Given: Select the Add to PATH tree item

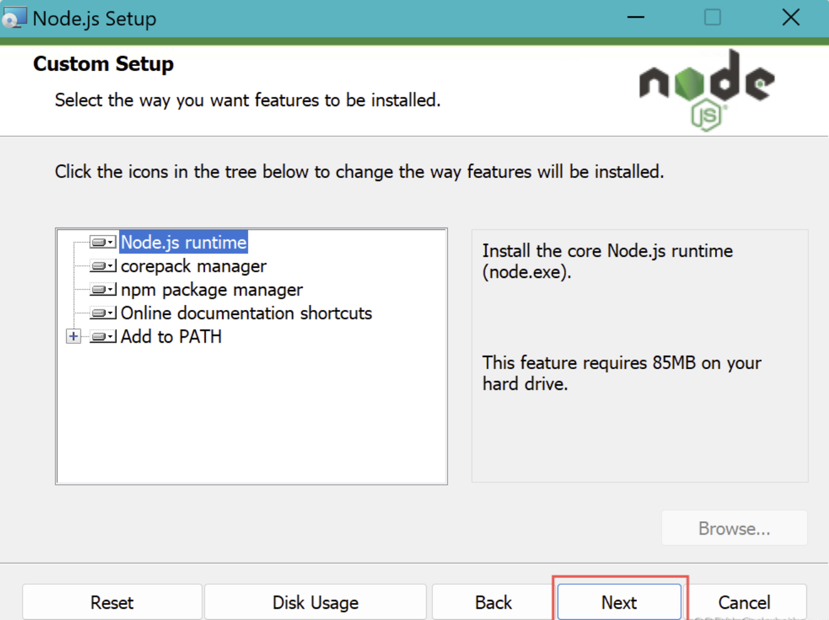Looking at the screenshot, I should click(171, 336).
